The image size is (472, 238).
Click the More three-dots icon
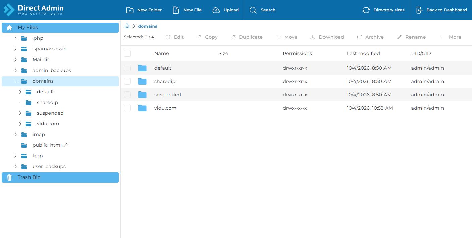(442, 37)
